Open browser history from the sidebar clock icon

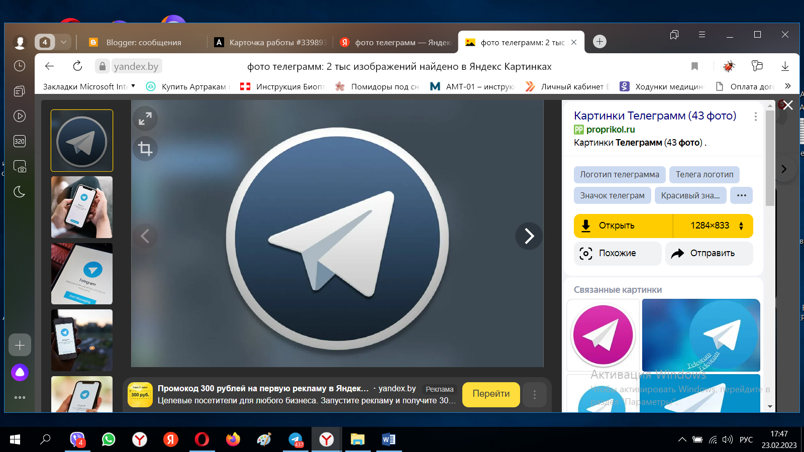[20, 66]
